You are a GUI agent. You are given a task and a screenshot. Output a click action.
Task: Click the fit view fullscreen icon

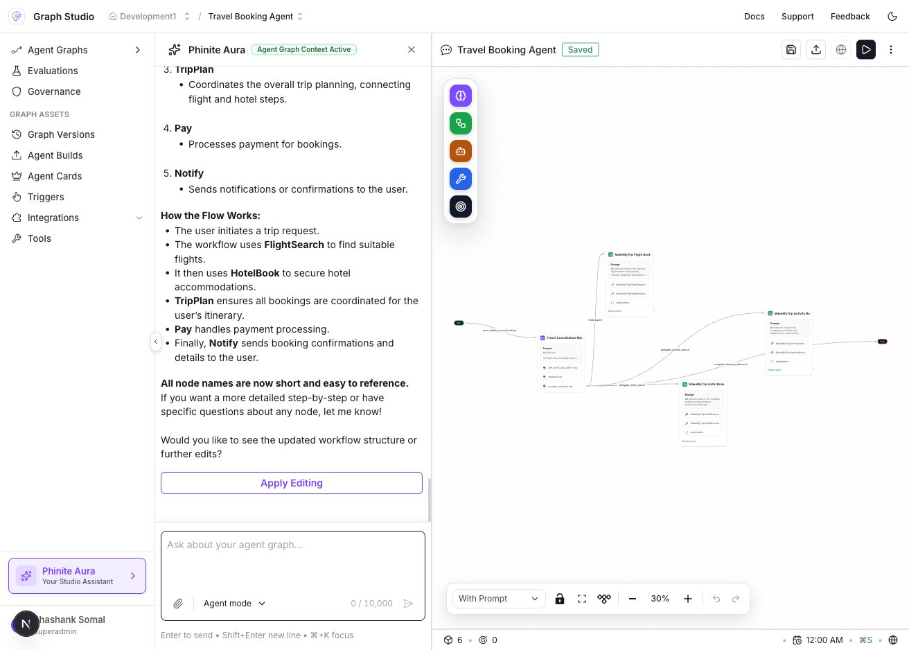(582, 599)
